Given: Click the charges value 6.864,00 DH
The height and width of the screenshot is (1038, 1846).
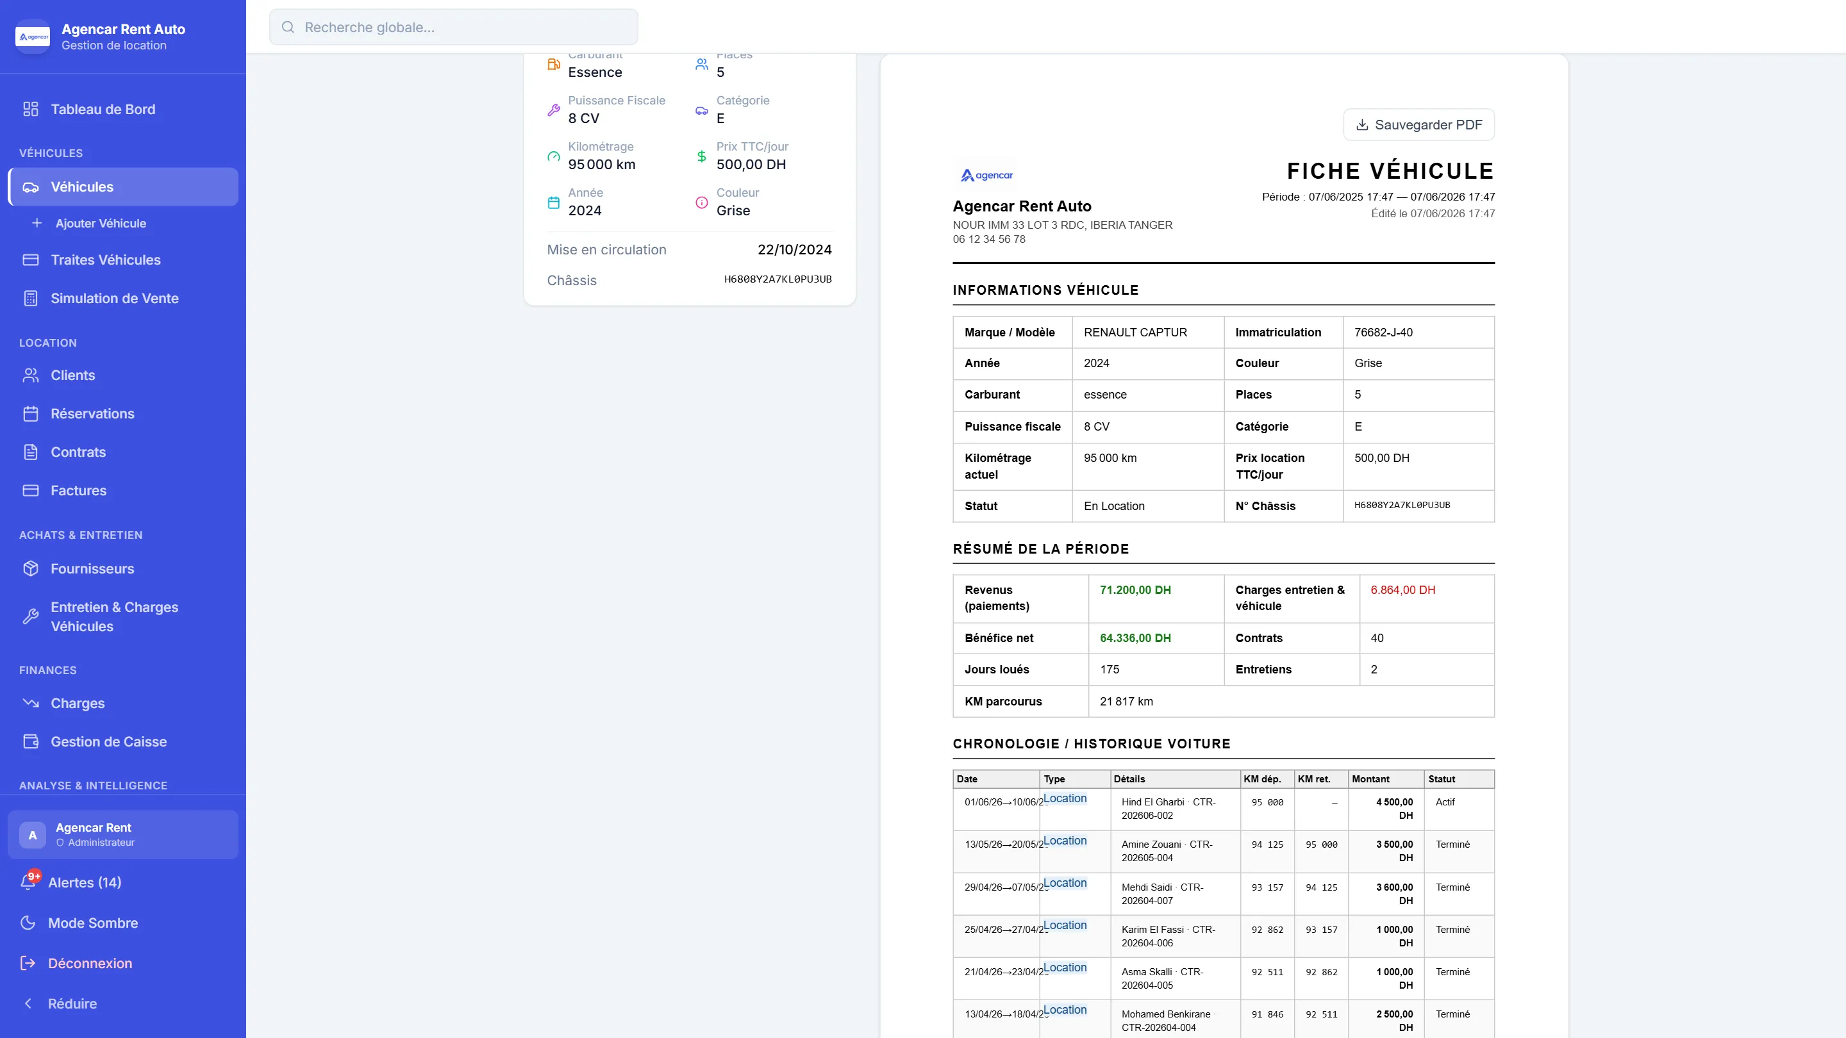Looking at the screenshot, I should point(1402,590).
